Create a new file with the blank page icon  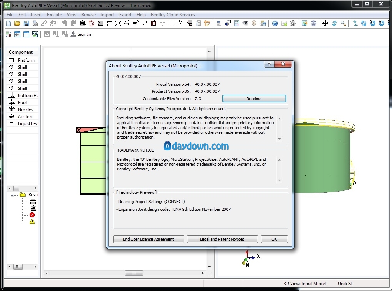pos(9,24)
